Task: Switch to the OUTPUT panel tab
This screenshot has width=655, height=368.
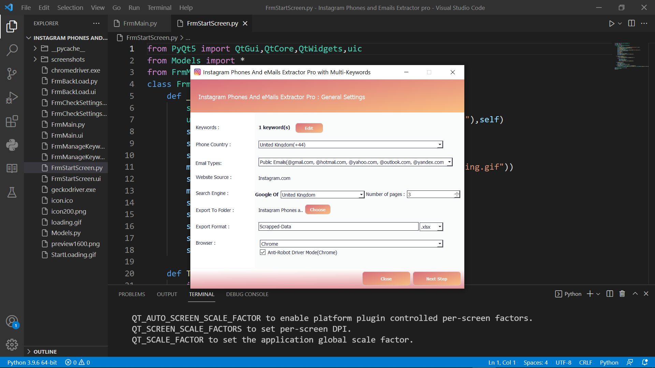Action: [x=167, y=294]
